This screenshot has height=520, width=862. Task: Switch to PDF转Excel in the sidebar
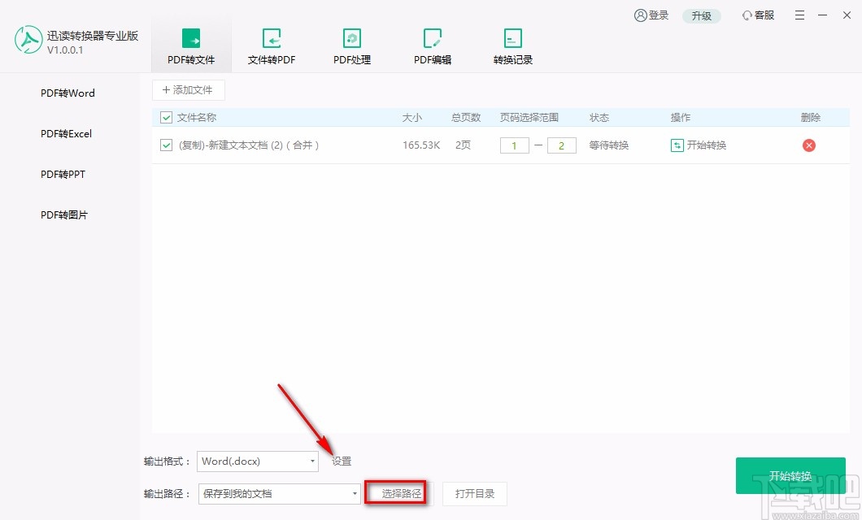pos(65,133)
